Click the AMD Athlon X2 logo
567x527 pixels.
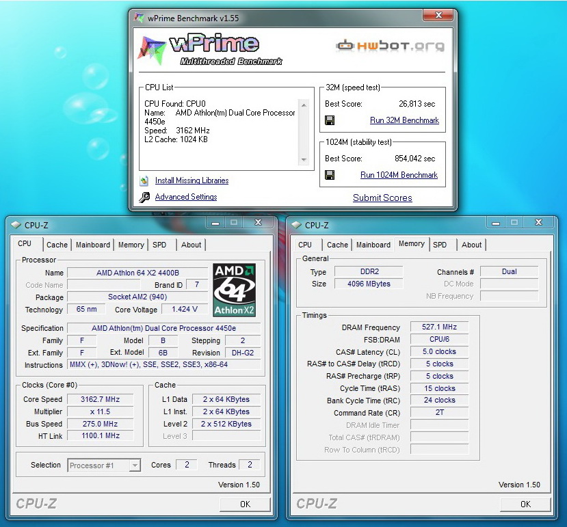tap(235, 290)
